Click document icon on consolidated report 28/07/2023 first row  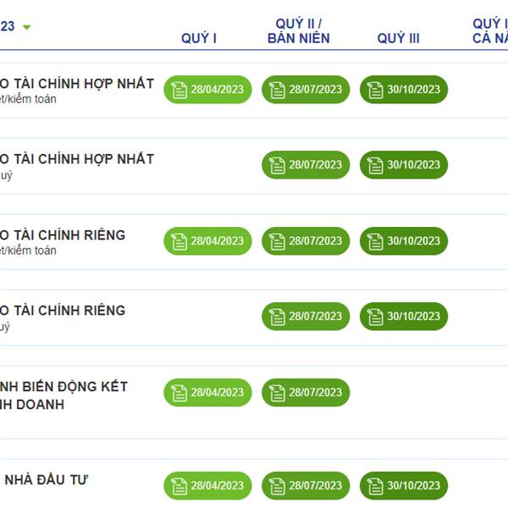(x=278, y=90)
